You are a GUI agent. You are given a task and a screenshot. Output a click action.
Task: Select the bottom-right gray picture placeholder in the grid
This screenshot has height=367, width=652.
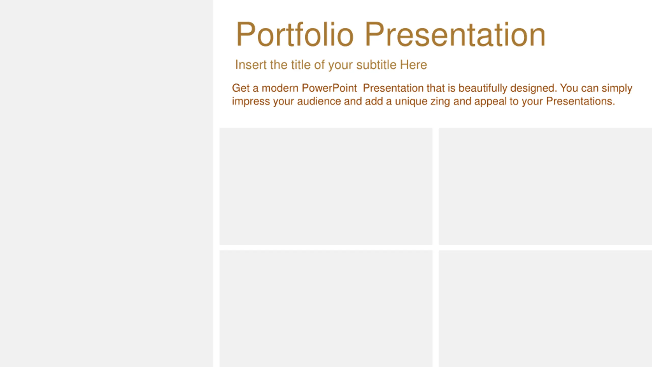click(x=545, y=308)
